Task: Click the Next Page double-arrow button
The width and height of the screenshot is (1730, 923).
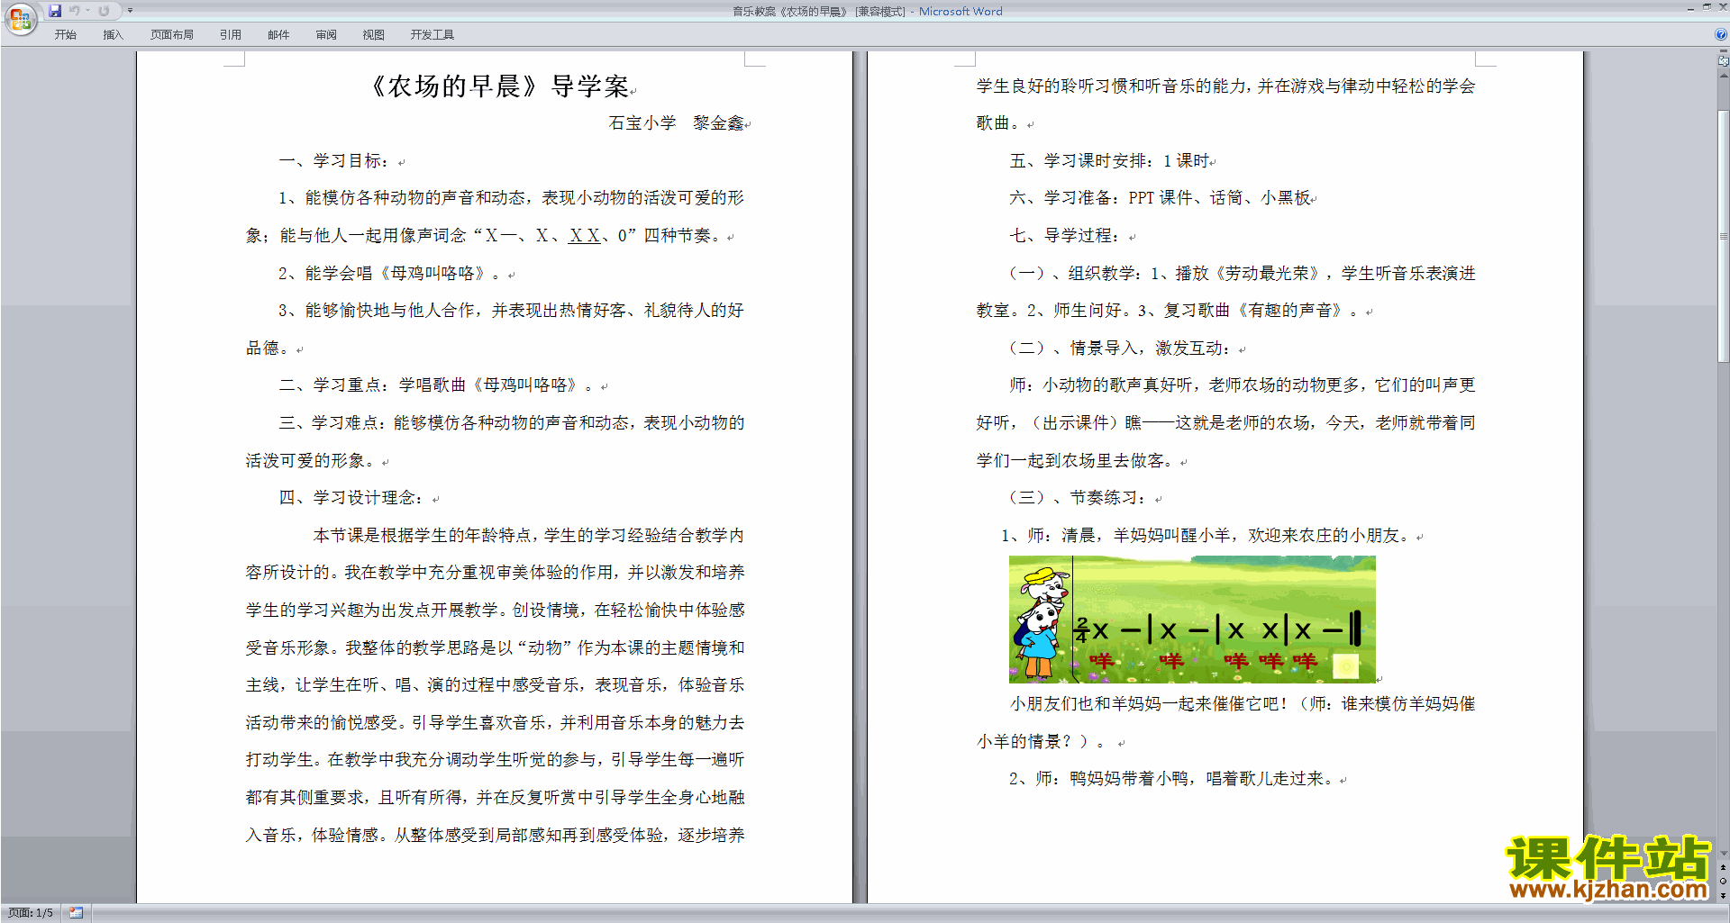Action: [1723, 895]
